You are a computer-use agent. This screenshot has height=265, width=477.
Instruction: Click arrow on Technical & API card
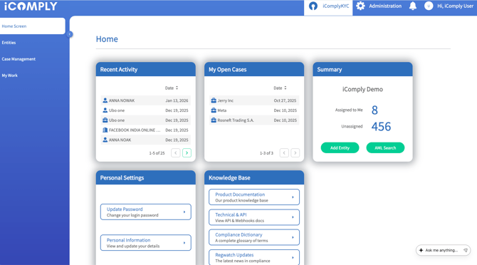pyautogui.click(x=293, y=217)
